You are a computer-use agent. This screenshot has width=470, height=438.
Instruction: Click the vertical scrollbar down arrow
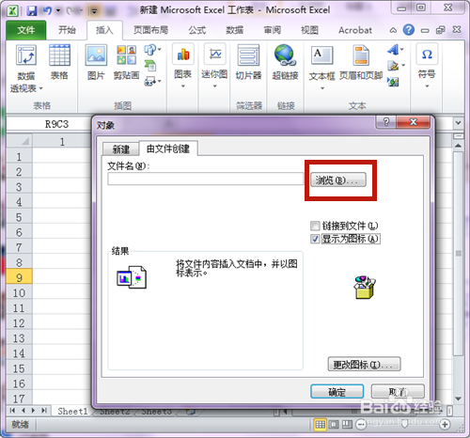(x=458, y=399)
